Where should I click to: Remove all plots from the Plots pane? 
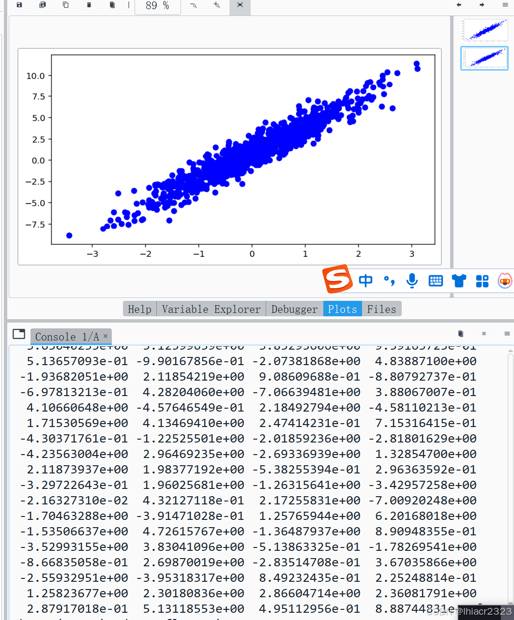pyautogui.click(x=112, y=5)
